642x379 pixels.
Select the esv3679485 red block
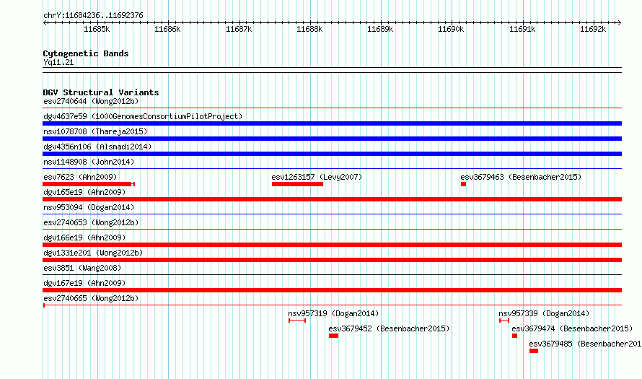click(x=534, y=351)
